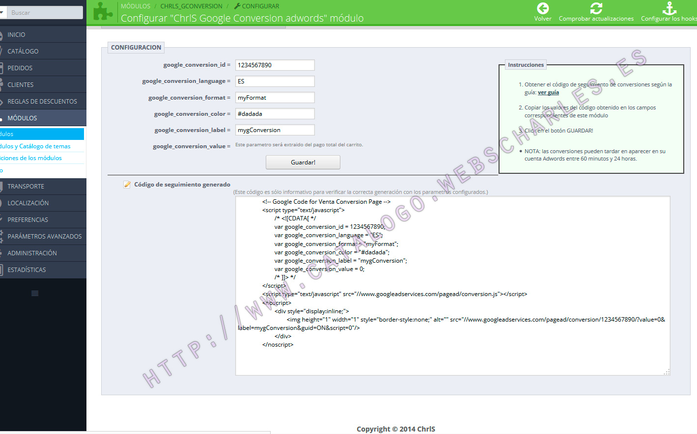Click 'Copyright © 2014 ChrlS' footer text

coord(396,429)
